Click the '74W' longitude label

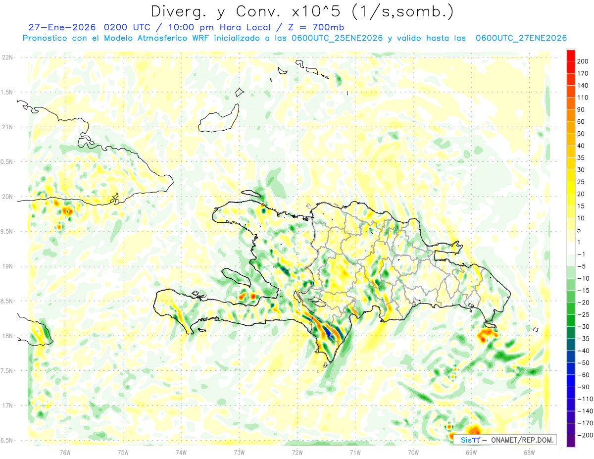(181, 452)
